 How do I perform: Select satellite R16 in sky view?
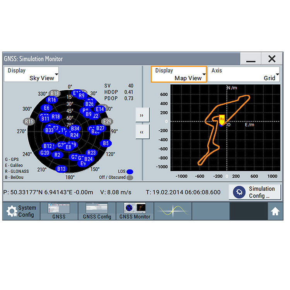52,100
